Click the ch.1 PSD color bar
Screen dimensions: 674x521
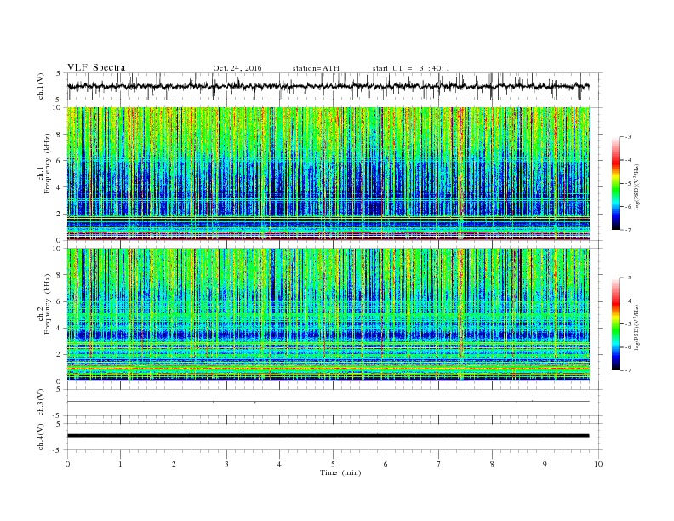click(615, 183)
